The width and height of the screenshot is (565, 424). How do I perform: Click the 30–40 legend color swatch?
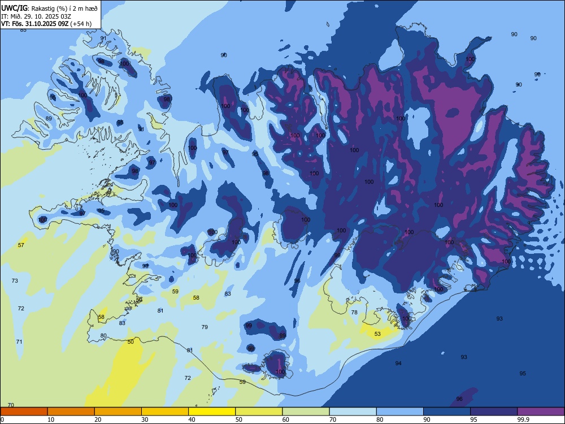(165, 412)
